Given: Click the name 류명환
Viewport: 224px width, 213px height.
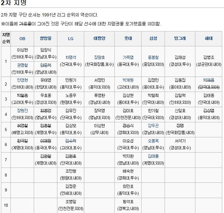Looking at the screenshot, I should pyautogui.click(x=99, y=95).
